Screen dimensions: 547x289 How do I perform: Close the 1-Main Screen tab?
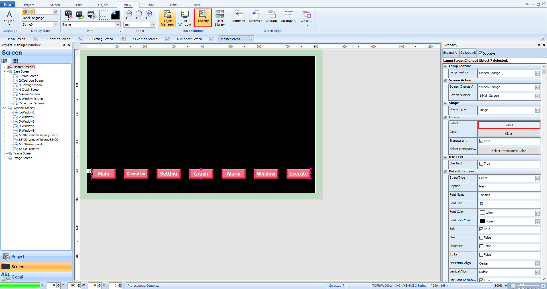[x=35, y=39]
